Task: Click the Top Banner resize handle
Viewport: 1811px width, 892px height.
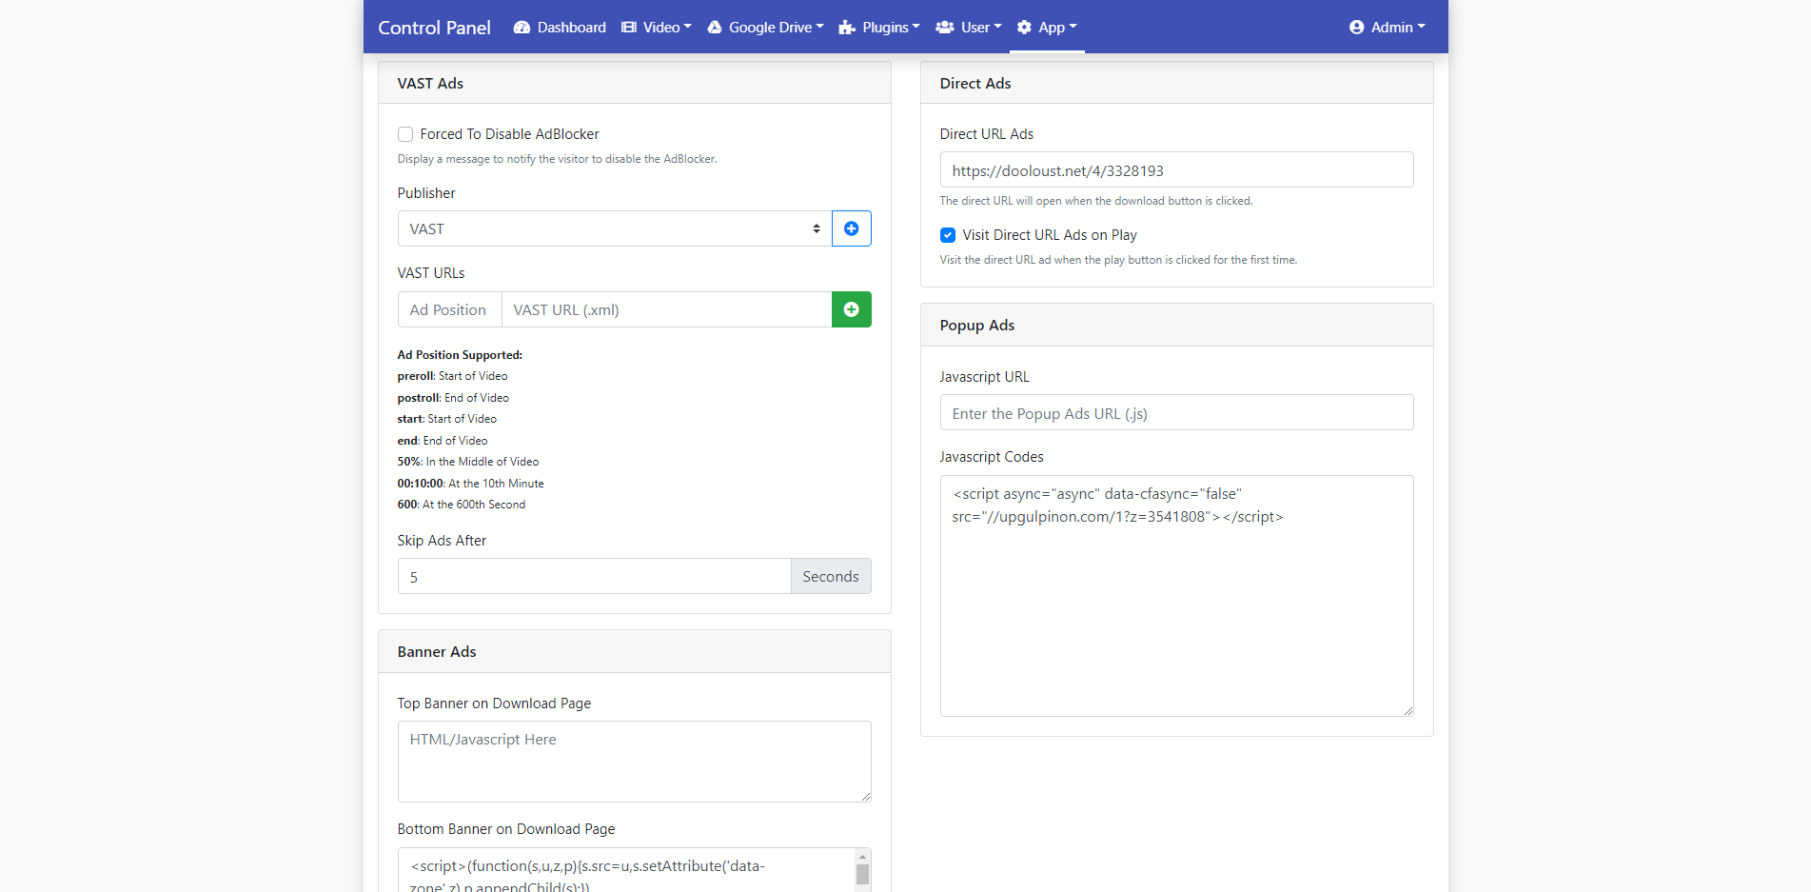Action: tap(865, 796)
